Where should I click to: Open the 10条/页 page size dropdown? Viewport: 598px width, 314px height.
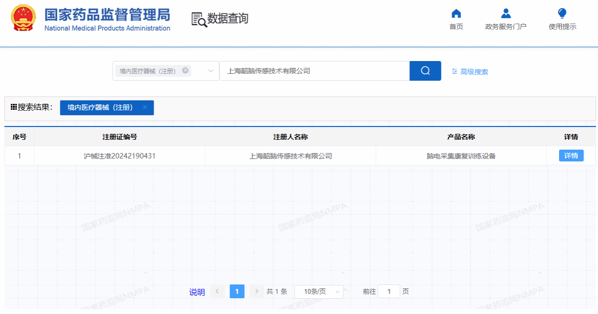point(319,291)
